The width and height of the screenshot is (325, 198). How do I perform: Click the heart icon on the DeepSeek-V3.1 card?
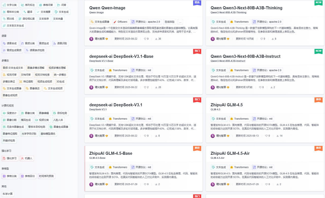pos(145,136)
